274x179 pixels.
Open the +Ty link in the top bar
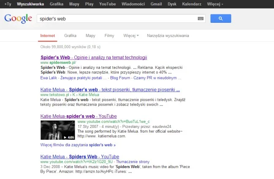[8, 4]
